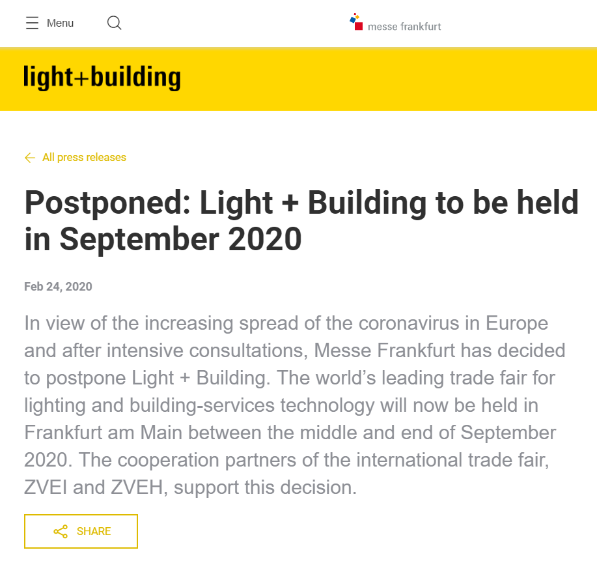Click the Postponed headline's first line

pos(301,203)
